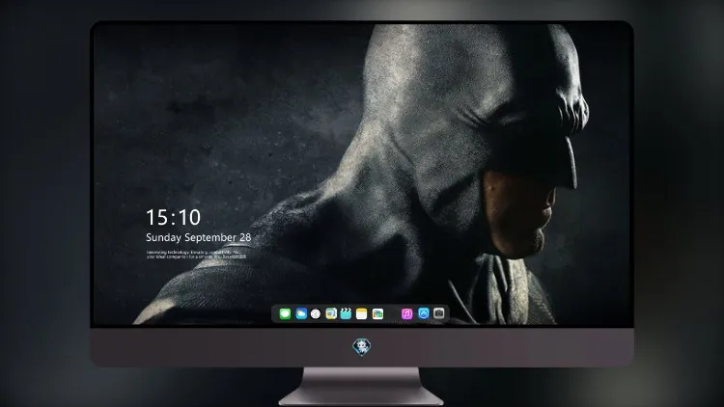This screenshot has width=724, height=407.
Task: Open the Weather app in the dock
Action: pos(301,313)
